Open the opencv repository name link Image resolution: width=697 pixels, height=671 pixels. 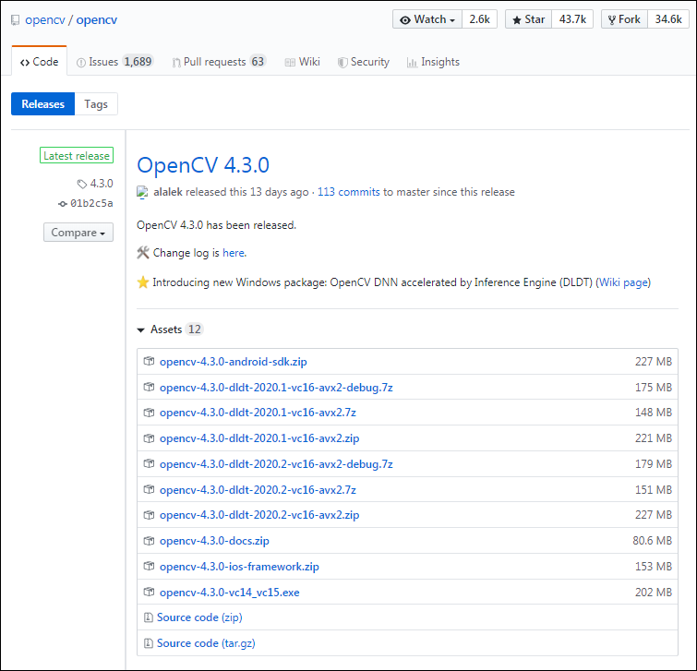[x=96, y=20]
